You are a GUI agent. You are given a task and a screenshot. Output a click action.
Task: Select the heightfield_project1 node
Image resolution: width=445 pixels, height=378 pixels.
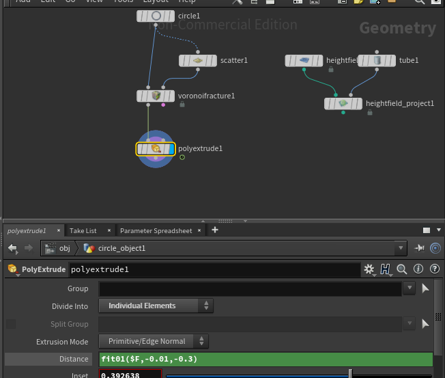[343, 104]
